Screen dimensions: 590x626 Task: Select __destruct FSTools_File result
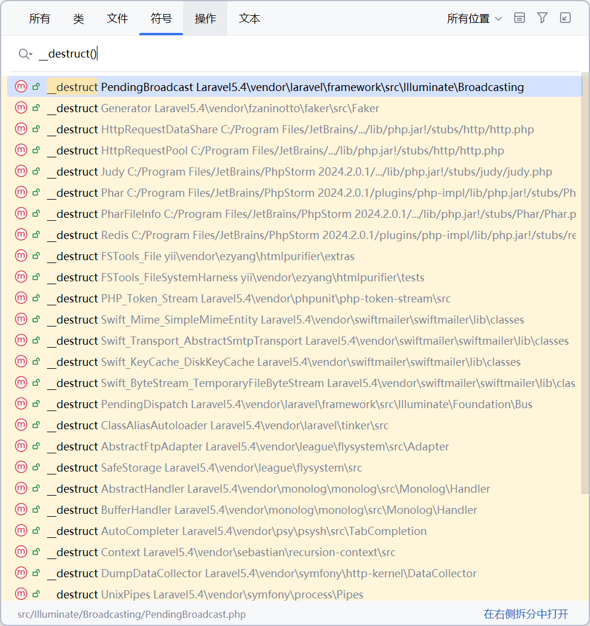tap(295, 256)
